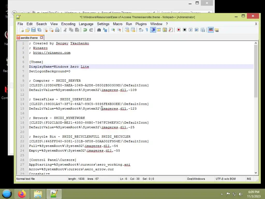Toggle Word wrap toolbar icon
Viewport: 265px width, 199px height.
click(141, 30)
